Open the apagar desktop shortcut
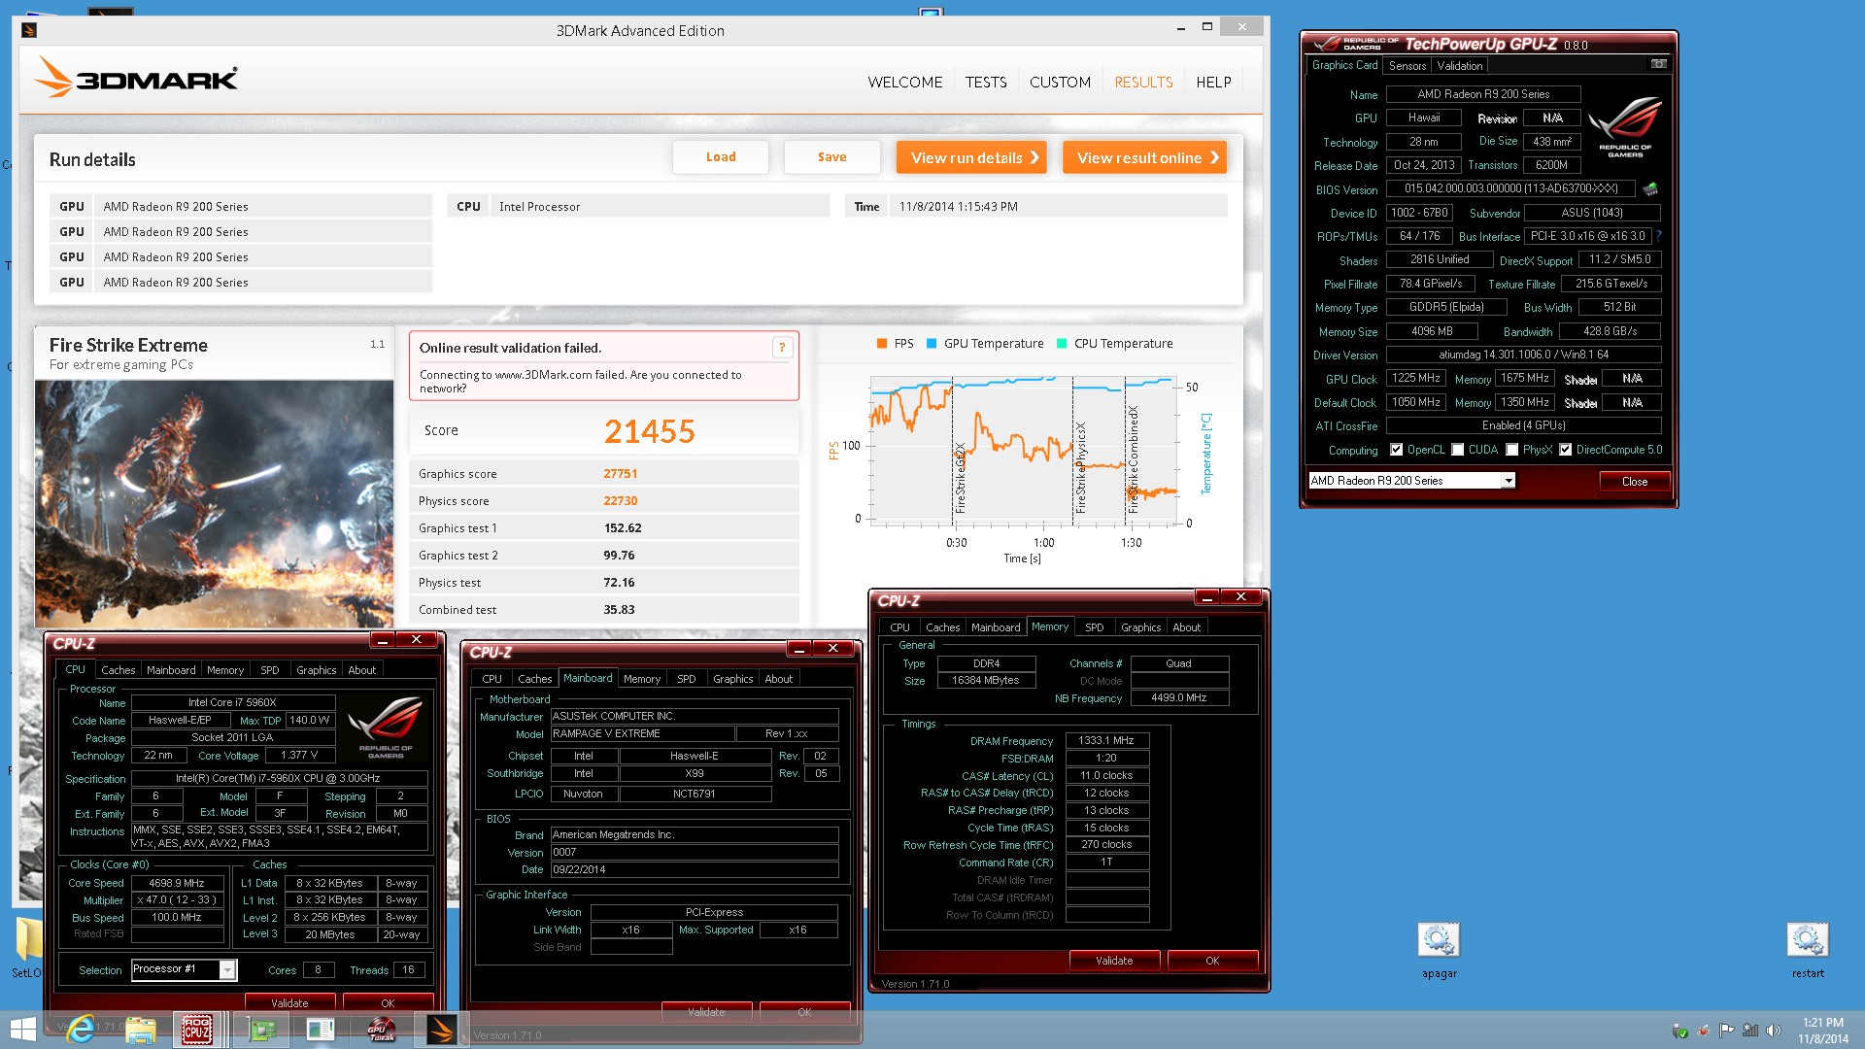 click(1439, 940)
